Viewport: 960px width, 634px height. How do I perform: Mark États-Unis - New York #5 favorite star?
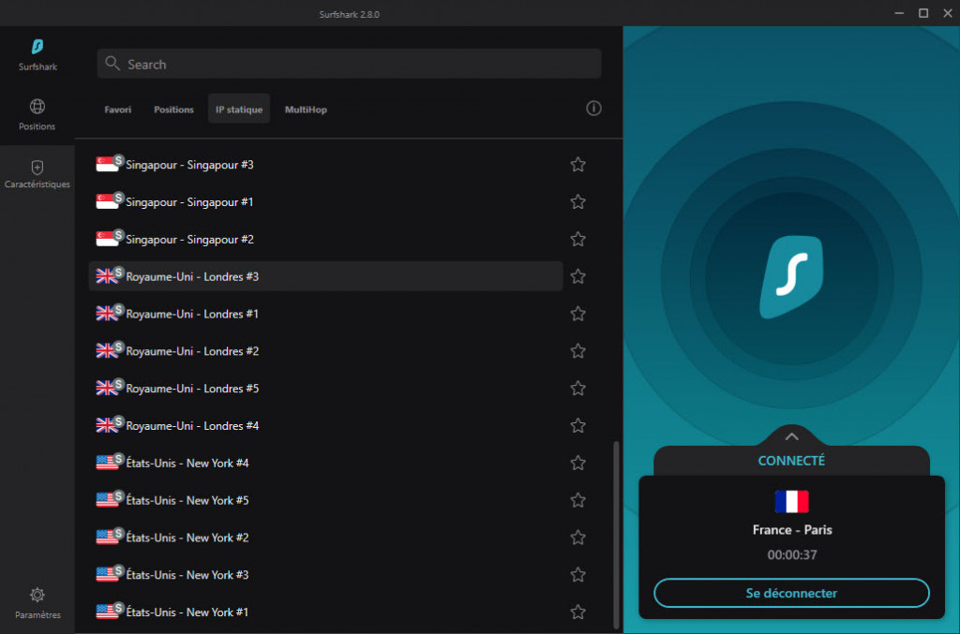pos(577,500)
